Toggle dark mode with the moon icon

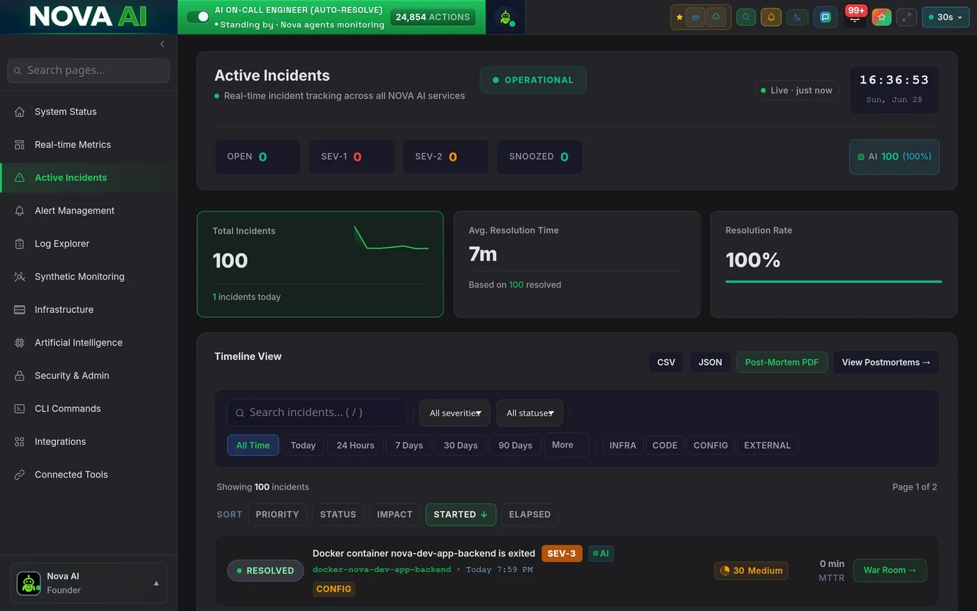pyautogui.click(x=798, y=17)
